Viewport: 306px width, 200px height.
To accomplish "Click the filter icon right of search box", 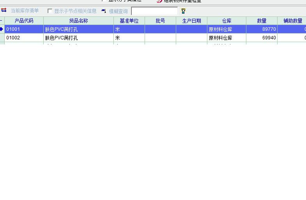I will pos(183,11).
